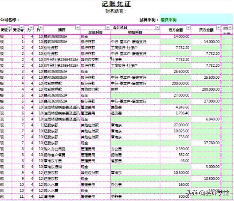Select the 招待客户餐费 summary cell

pyautogui.click(x=62, y=155)
